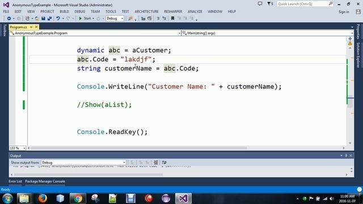Image resolution: width=363 pixels, height=204 pixels.
Task: Save the current file with Save icon
Action: [43, 18]
